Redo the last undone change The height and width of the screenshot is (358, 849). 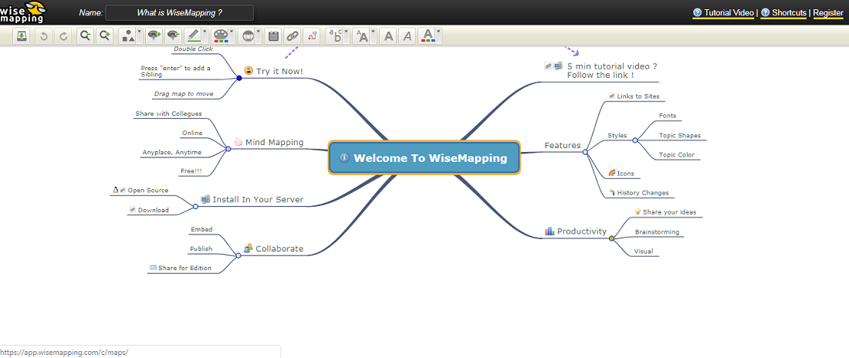click(x=63, y=36)
